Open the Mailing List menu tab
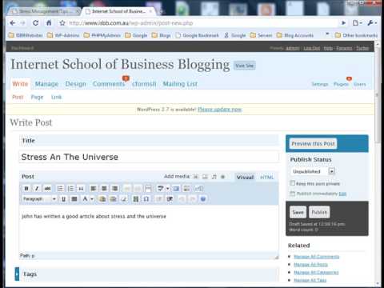384x288 pixels. (x=180, y=84)
